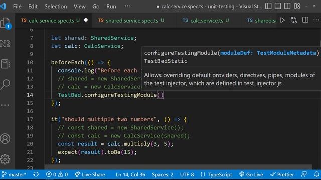Open the File menu
The width and height of the screenshot is (321, 180).
tap(17, 6)
